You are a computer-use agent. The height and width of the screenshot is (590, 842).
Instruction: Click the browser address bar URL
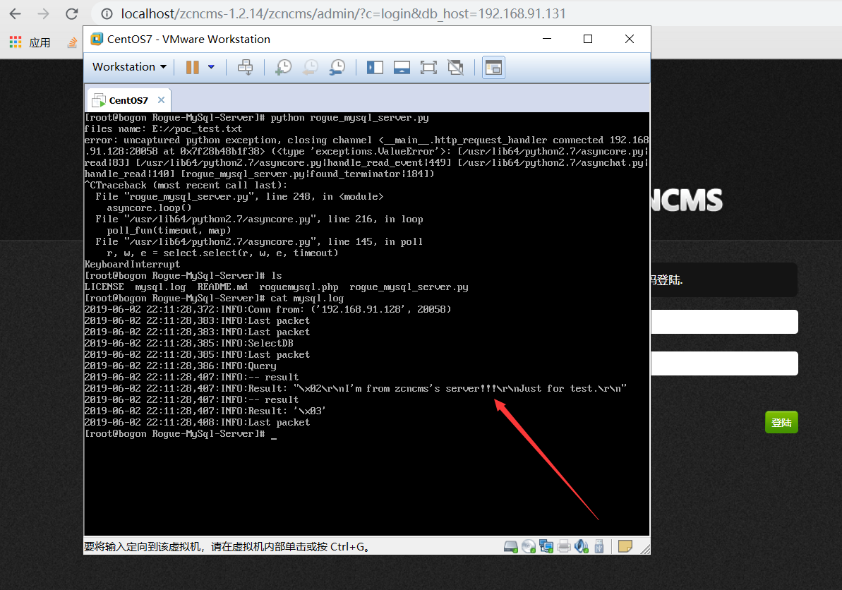(343, 14)
